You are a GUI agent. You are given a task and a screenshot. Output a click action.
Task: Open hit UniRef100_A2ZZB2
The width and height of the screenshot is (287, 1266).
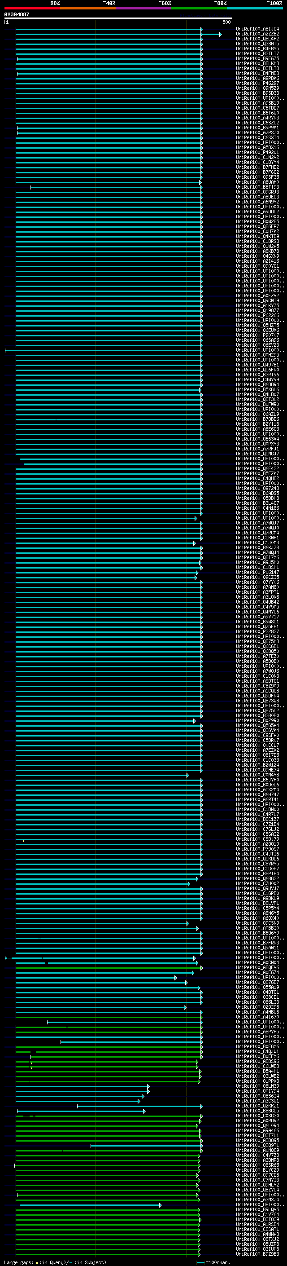click(257, 34)
